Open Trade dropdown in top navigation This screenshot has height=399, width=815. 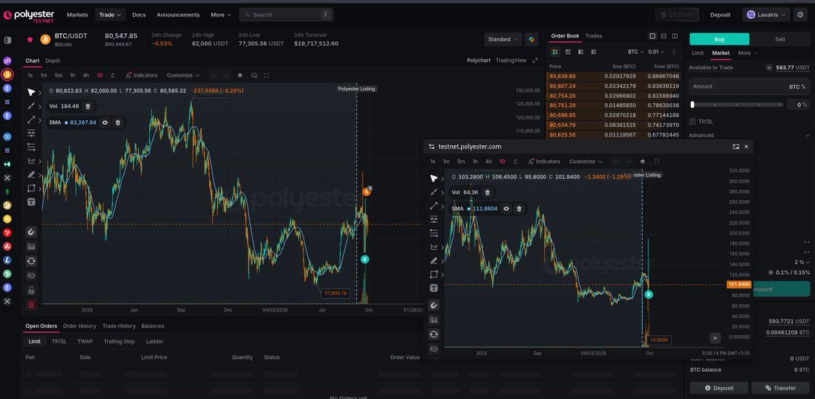tap(110, 14)
